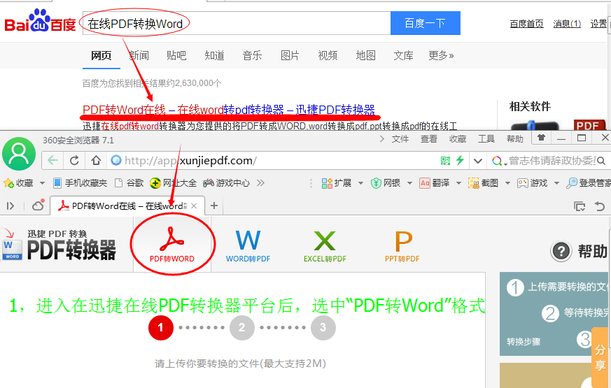This screenshot has height=388, width=611.
Task: Switch to the 视频 search tab
Action: point(328,56)
